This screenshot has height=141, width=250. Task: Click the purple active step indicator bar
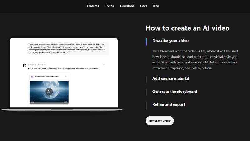tap(146, 42)
